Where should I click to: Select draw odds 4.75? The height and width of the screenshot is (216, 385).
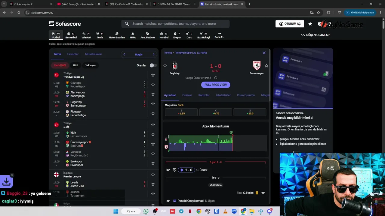(x=216, y=112)
